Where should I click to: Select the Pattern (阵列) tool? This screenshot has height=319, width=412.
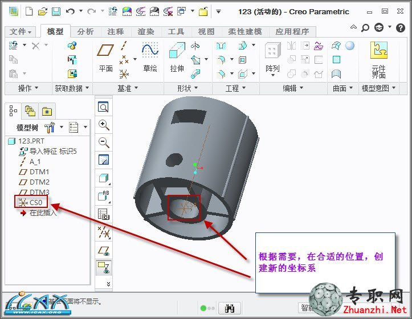(272, 59)
